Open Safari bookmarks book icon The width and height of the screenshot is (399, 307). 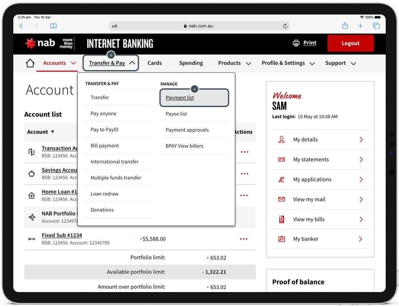(53, 26)
